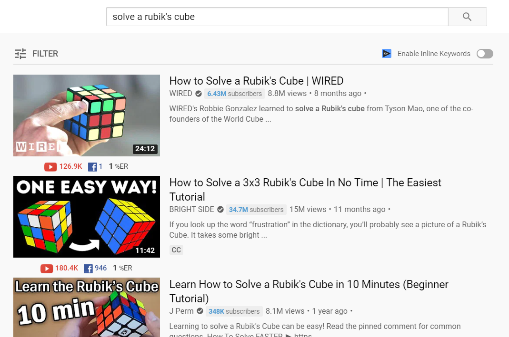Click the '1 %ER' stat under the BRIGHT SIDE video
The width and height of the screenshot is (509, 337).
[122, 268]
